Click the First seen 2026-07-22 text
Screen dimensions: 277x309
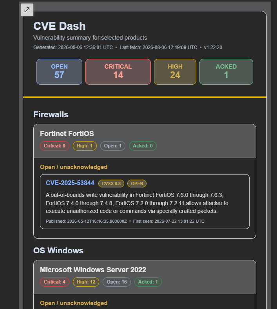click(169, 221)
